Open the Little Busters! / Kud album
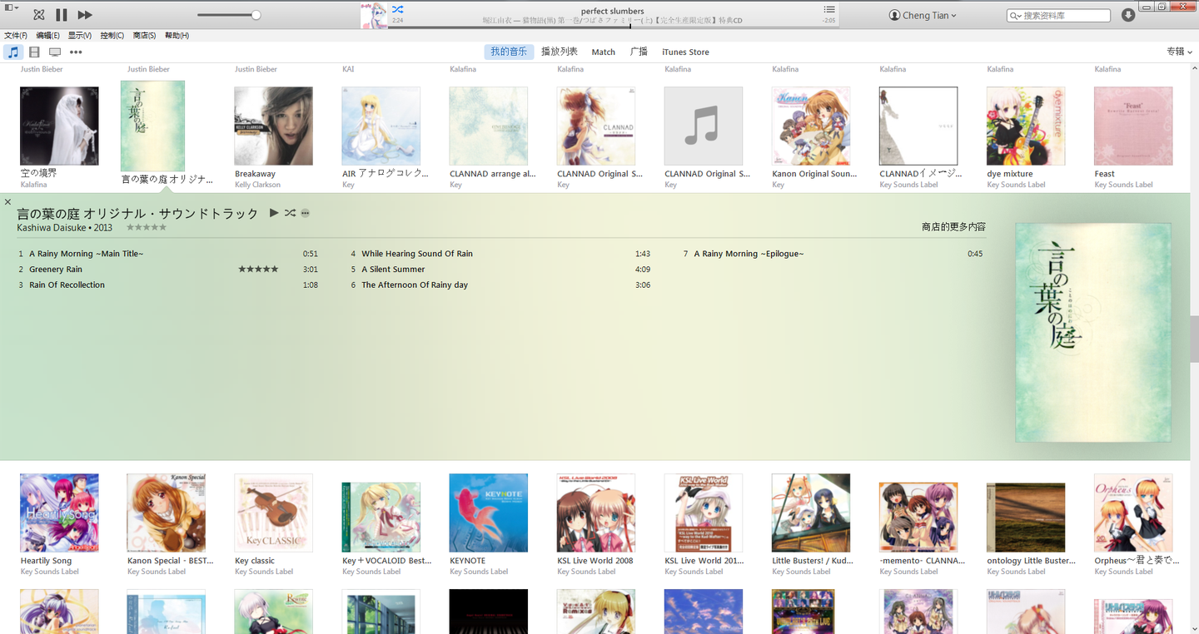1199x634 pixels. point(811,513)
